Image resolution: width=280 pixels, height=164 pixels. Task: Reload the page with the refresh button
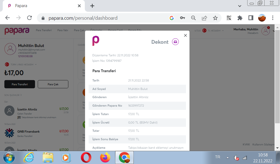coord(30,18)
